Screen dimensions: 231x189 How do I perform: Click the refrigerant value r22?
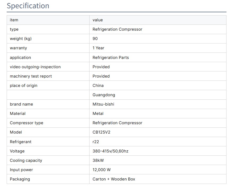[96, 142]
